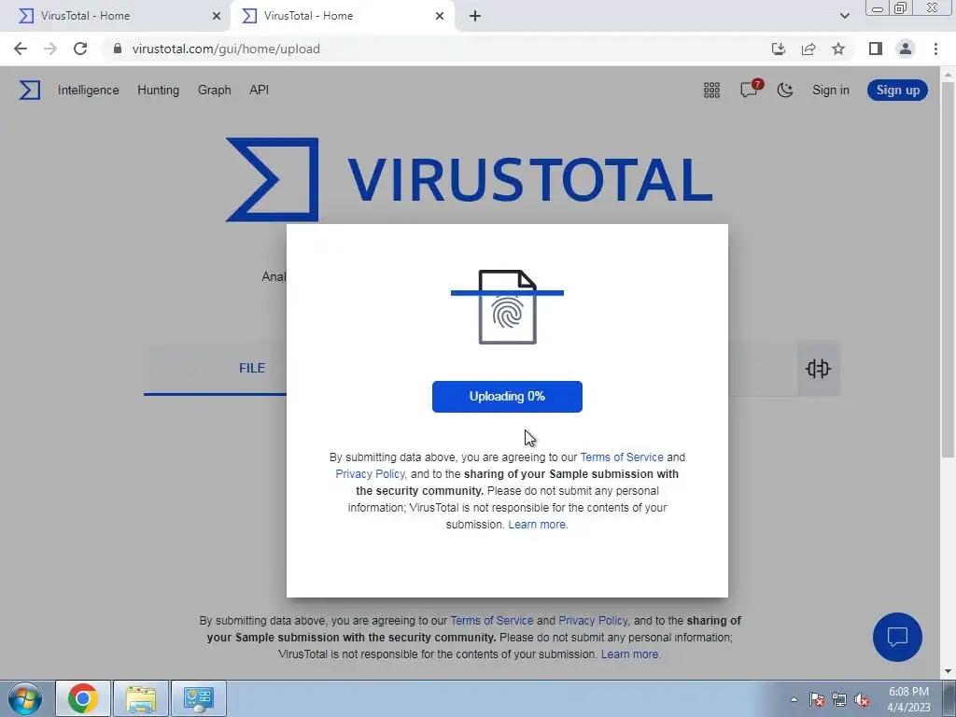Show hidden tray icons arrow
This screenshot has height=717, width=956.
[x=794, y=700]
